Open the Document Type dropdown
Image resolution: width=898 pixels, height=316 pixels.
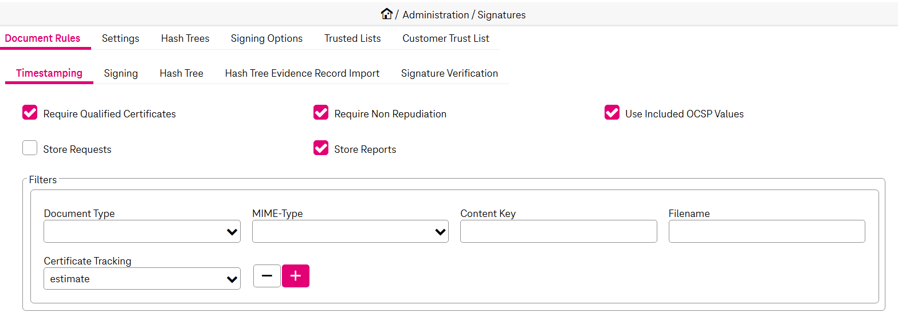tap(142, 232)
